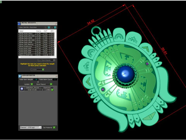
Task: Click the Metal Weights panel icon
Action: tap(19, 23)
